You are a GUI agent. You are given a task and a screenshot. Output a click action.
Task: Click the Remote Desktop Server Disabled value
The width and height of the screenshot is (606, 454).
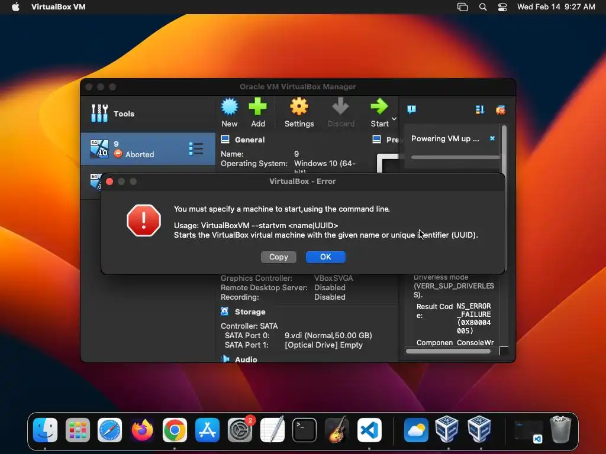pos(330,288)
